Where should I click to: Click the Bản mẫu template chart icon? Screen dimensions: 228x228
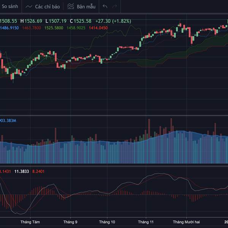tap(71, 6)
